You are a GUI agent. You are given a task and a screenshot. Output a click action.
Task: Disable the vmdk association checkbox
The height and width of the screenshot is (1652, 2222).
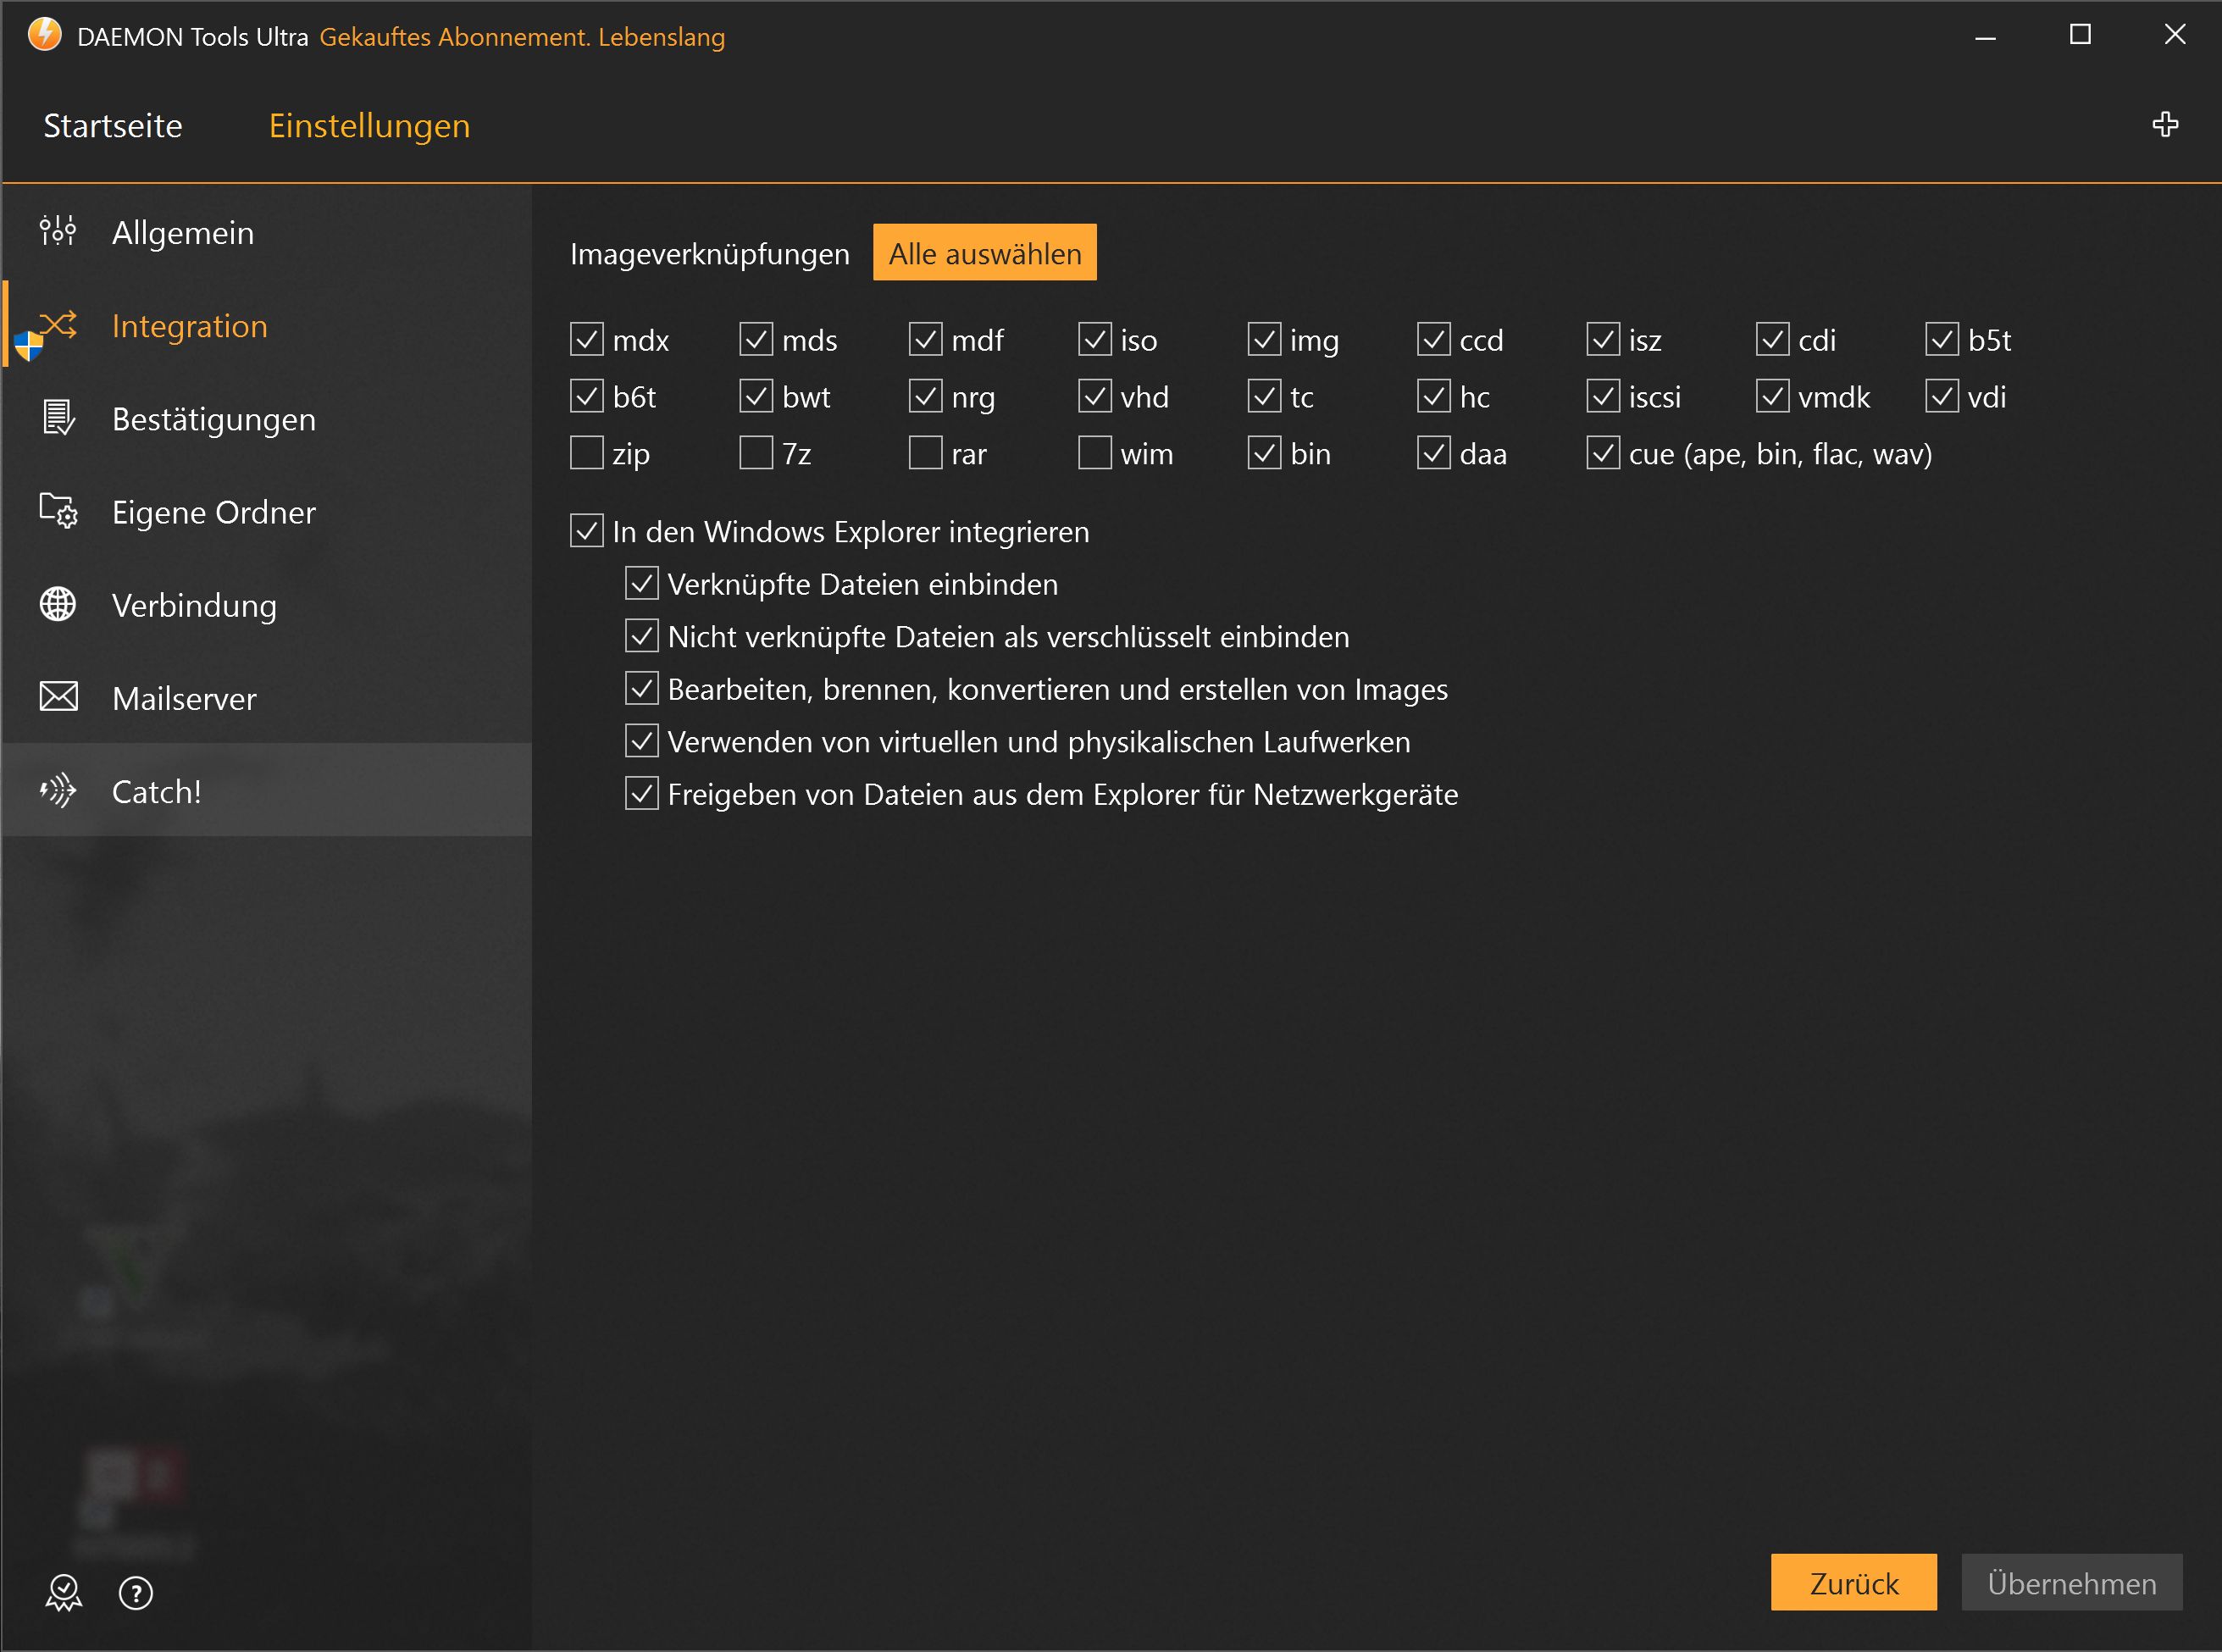1773,397
